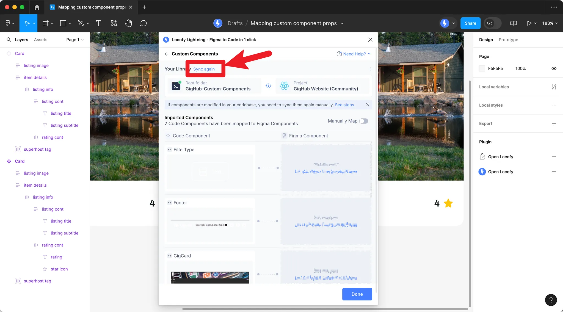Select the Hand tool
The height and width of the screenshot is (312, 563).
pyautogui.click(x=128, y=23)
